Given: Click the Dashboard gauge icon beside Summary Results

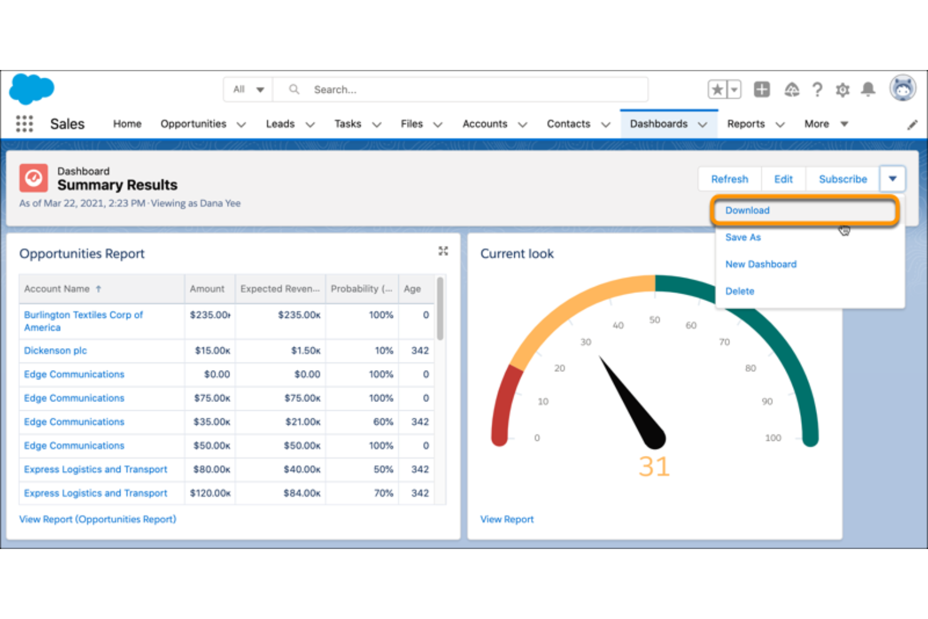Looking at the screenshot, I should [33, 178].
